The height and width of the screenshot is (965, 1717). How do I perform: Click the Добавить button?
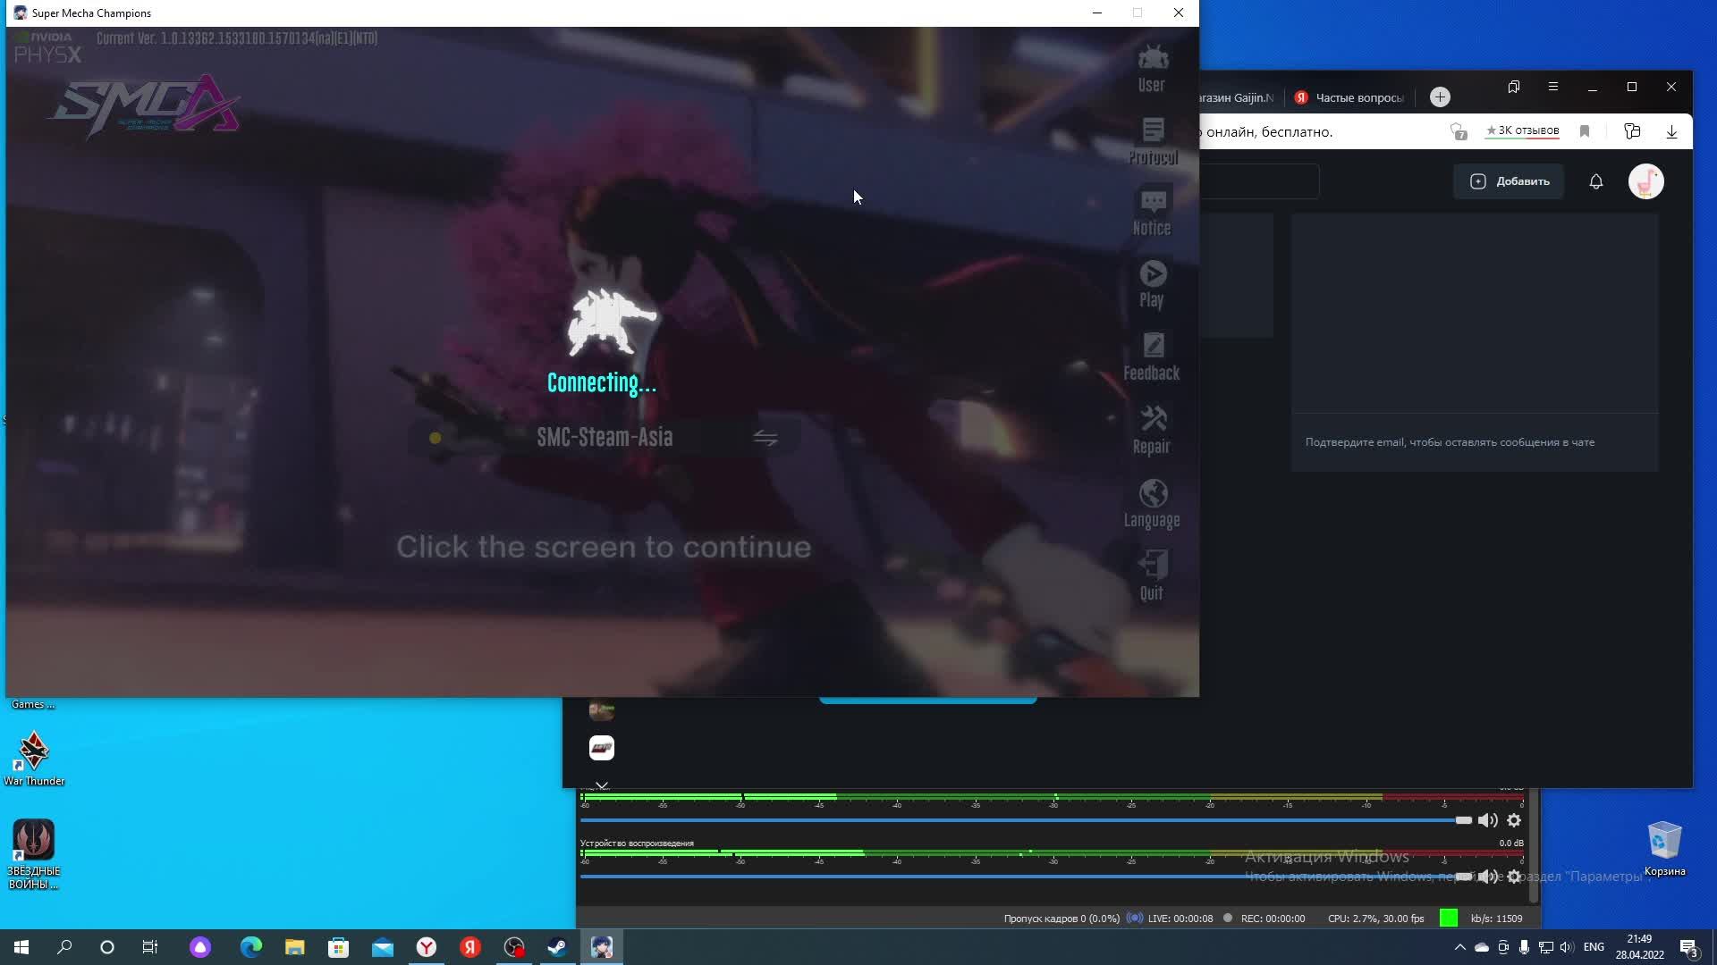[1510, 181]
